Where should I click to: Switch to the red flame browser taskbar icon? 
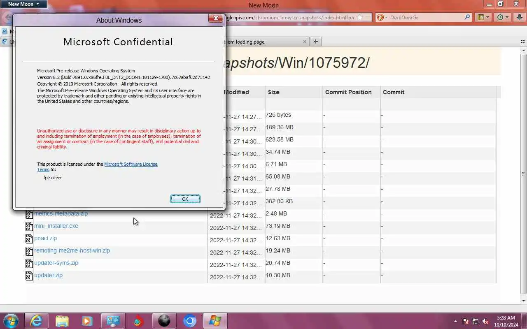click(x=138, y=321)
